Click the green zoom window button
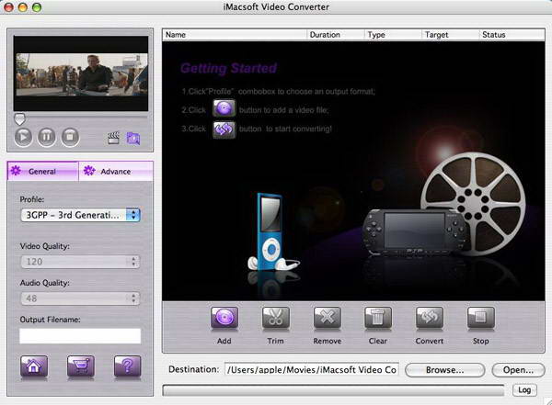The height and width of the screenshot is (405, 552). [37, 7]
